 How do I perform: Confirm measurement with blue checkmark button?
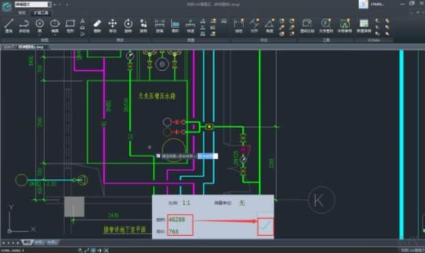[265, 226]
